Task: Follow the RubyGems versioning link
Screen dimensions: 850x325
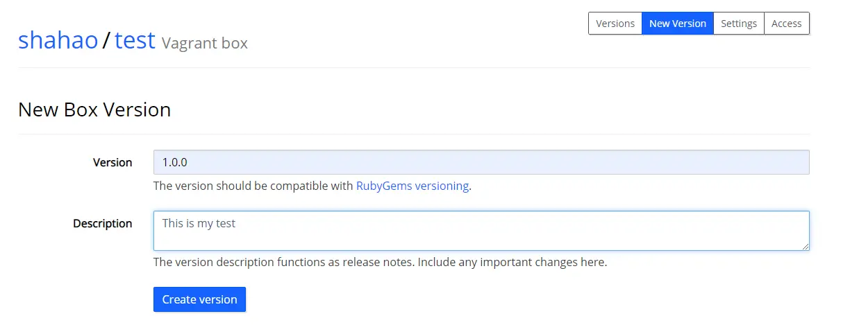Action: coord(412,186)
